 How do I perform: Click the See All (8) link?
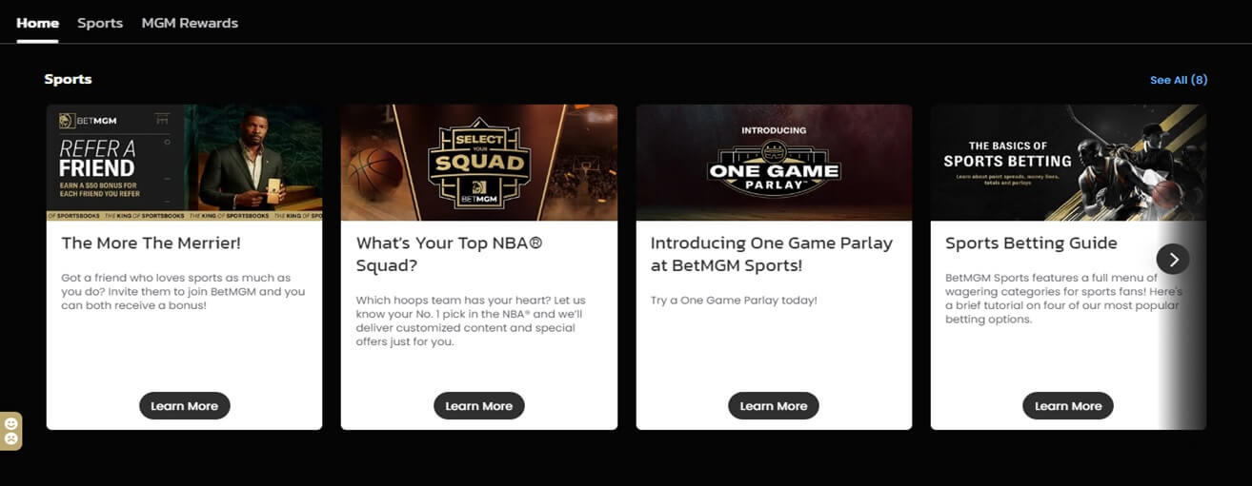pos(1179,80)
